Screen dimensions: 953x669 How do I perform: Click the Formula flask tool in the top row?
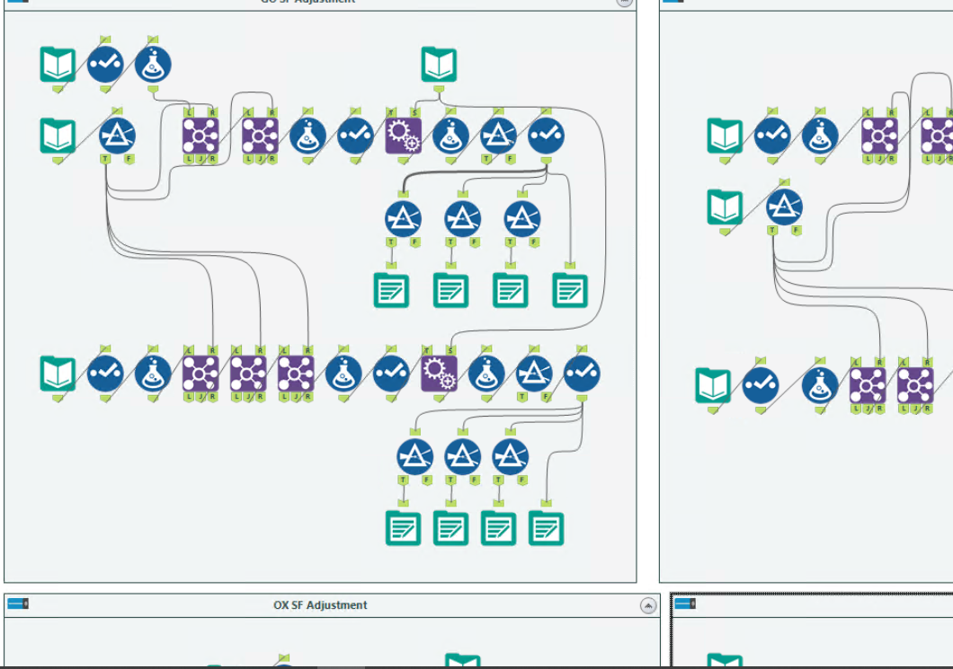click(x=152, y=65)
